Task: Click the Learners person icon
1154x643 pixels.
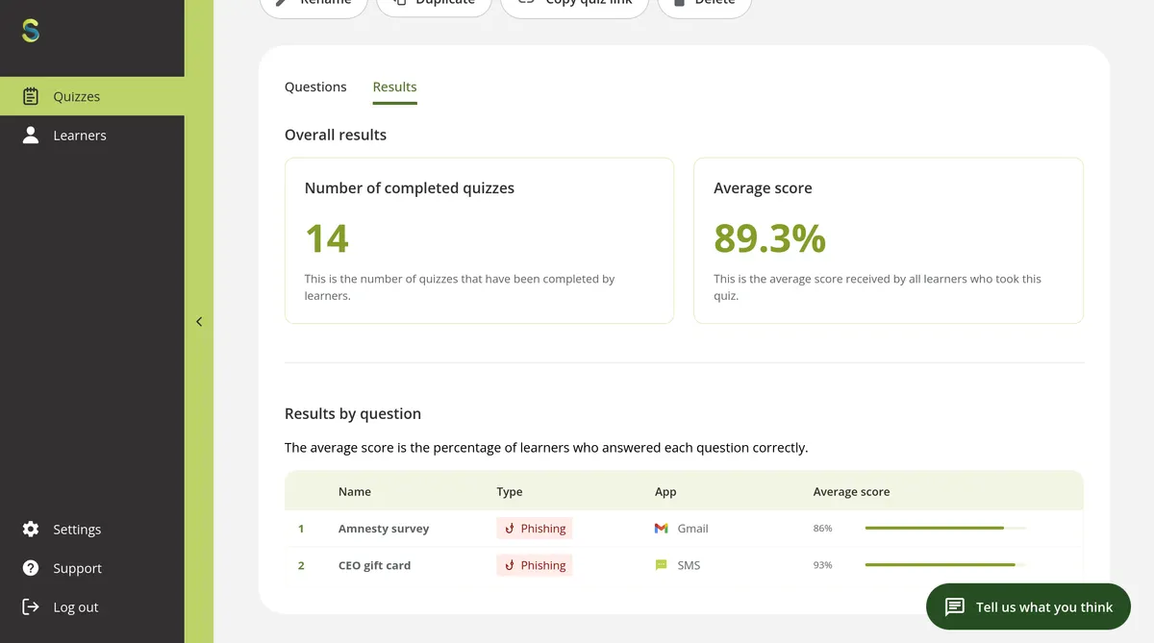Action: tap(31, 135)
